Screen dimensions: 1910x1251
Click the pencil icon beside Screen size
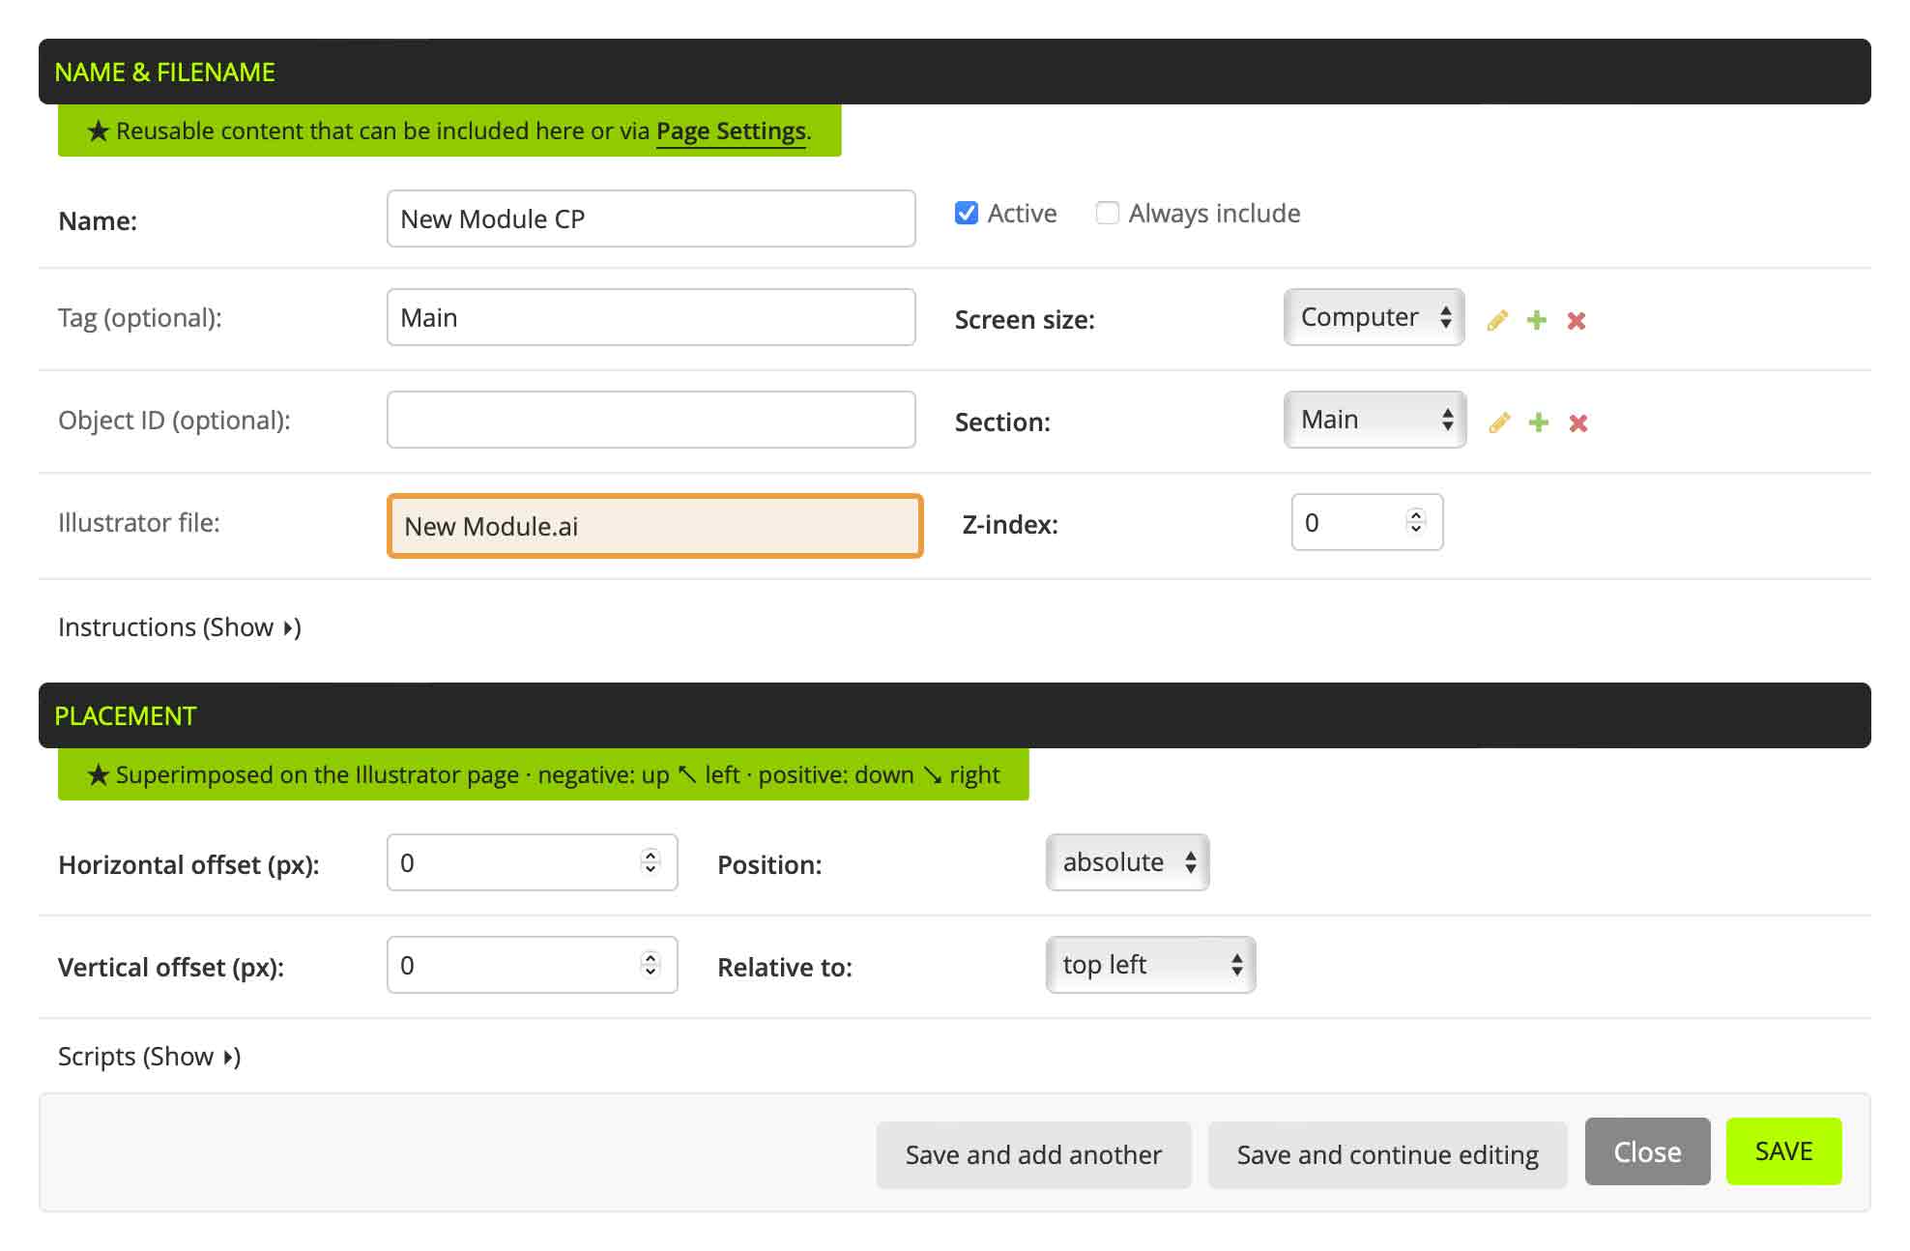coord(1497,320)
